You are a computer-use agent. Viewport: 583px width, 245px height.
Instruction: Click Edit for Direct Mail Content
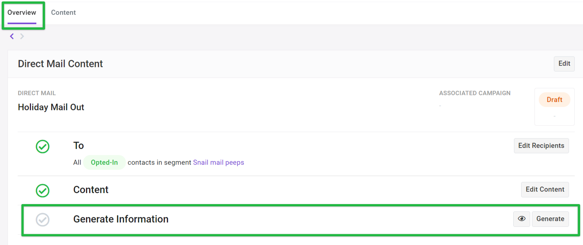564,63
